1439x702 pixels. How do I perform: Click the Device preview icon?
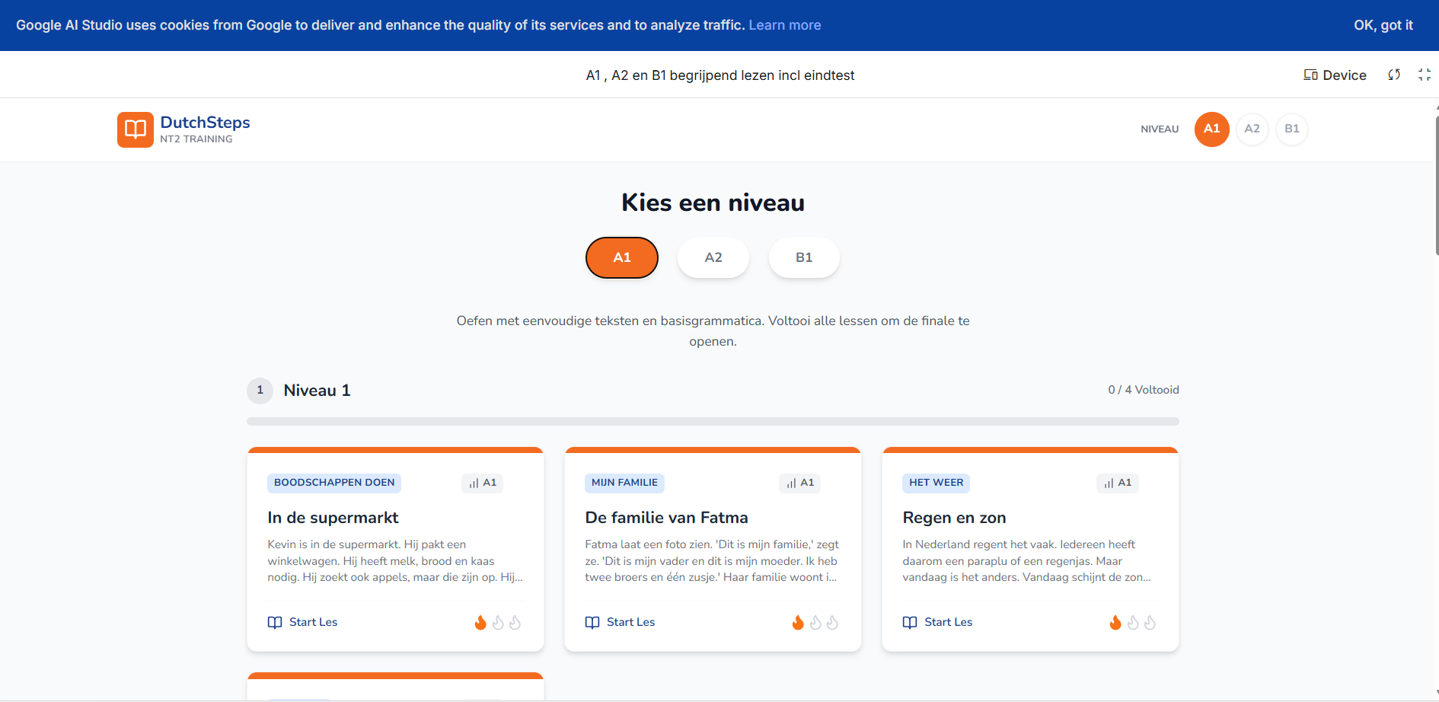click(x=1310, y=75)
